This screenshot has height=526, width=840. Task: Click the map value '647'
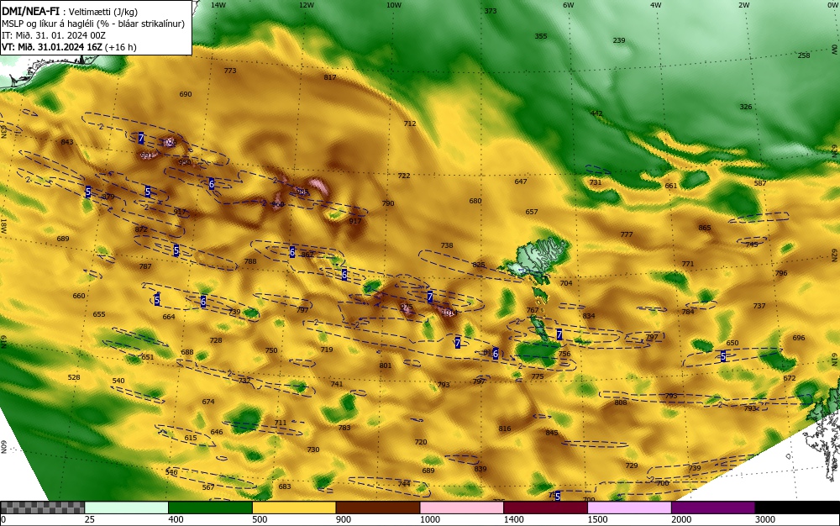click(x=521, y=181)
